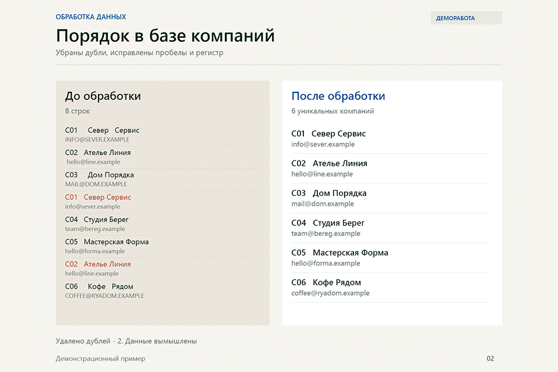Click the lowercase "coffee@ryadom.example" email
The image size is (558, 372).
point(330,293)
